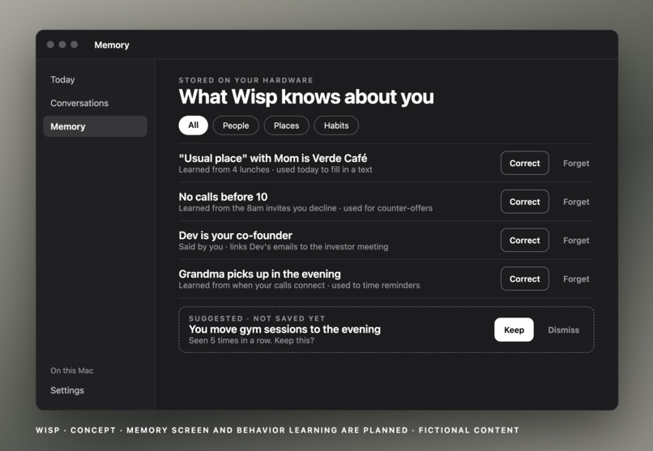Correct the No calls before 10 memory
The height and width of the screenshot is (451, 653).
tap(524, 202)
